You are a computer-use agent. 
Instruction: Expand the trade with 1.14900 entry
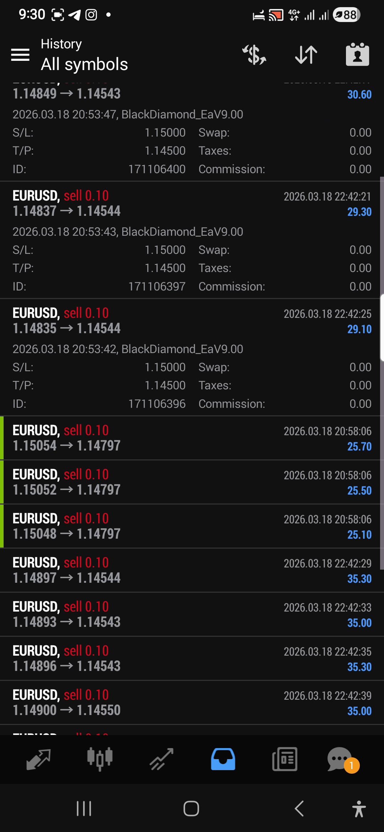[192, 703]
